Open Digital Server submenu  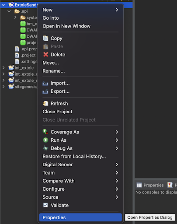coord(80,164)
